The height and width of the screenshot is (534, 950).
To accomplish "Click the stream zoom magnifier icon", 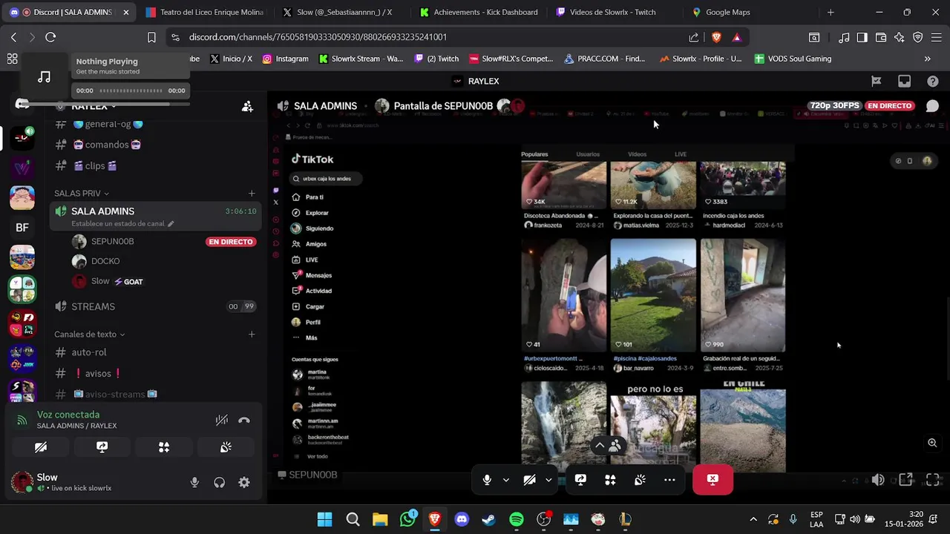I will [x=932, y=443].
